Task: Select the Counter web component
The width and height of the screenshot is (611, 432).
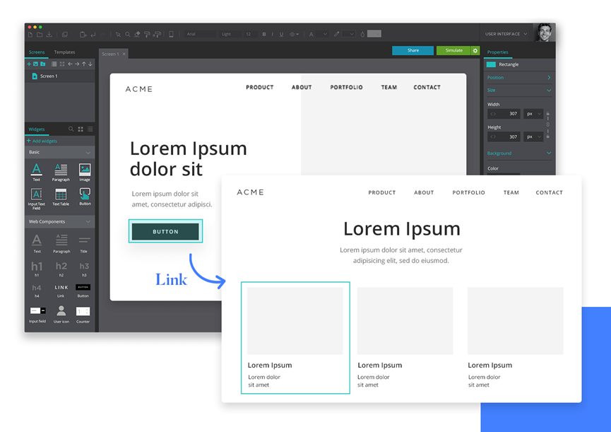Action: pyautogui.click(x=83, y=315)
